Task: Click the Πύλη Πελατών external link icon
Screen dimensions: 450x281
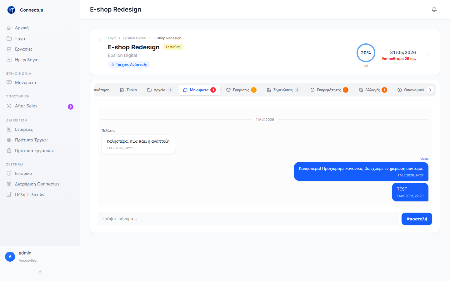Action: [x=9, y=195]
